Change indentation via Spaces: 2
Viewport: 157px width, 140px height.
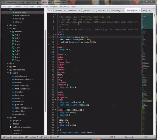pos(129,137)
